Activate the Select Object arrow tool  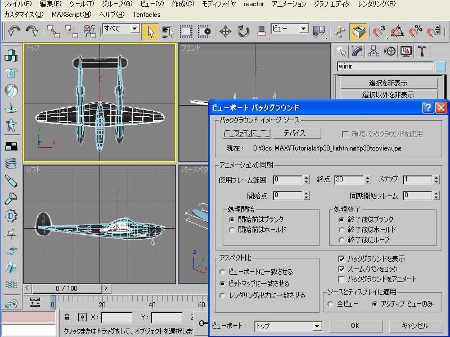tap(150, 31)
